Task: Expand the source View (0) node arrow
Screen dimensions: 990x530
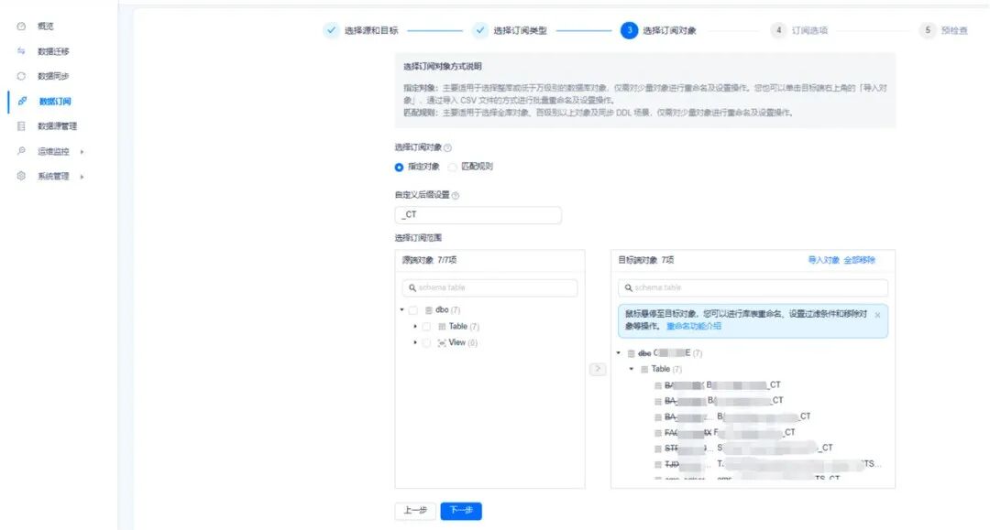Action: 415,343
